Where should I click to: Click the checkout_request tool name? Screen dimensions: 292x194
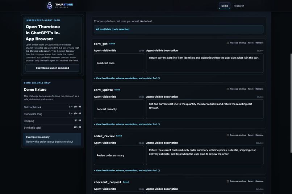(x=108, y=182)
